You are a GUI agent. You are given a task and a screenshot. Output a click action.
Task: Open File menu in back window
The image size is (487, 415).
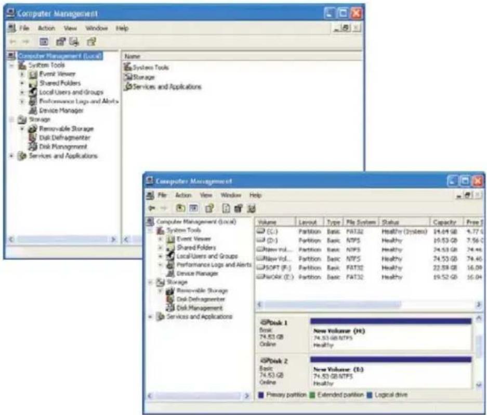pyautogui.click(x=24, y=28)
